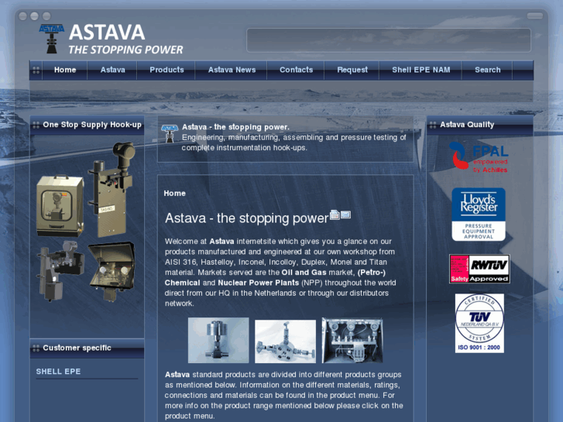The image size is (563, 422).
Task: Open the print page icon beside title
Action: (x=335, y=214)
